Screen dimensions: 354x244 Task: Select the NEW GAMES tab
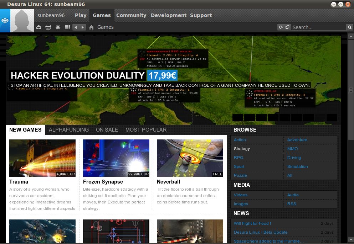tap(26, 130)
